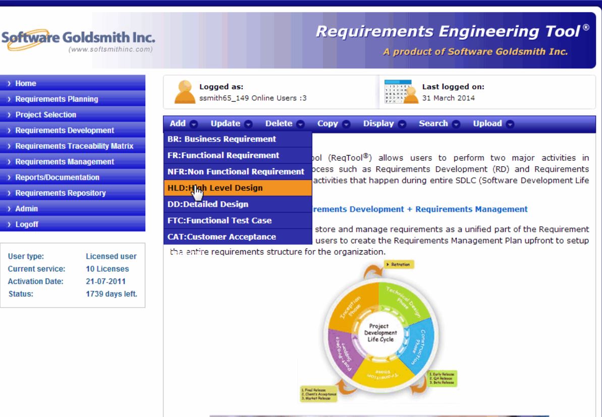Select CAT:Customer Acceptance
The width and height of the screenshot is (602, 417).
(238, 237)
